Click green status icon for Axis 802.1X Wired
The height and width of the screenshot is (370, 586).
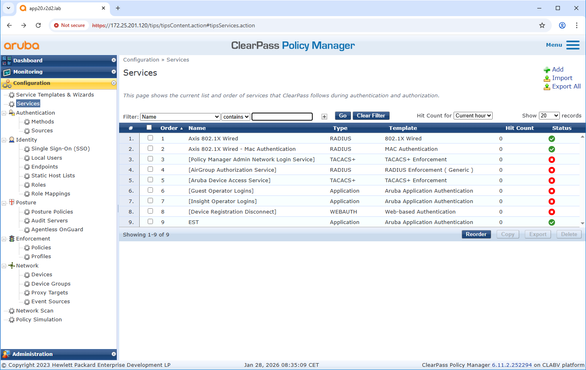(551, 139)
